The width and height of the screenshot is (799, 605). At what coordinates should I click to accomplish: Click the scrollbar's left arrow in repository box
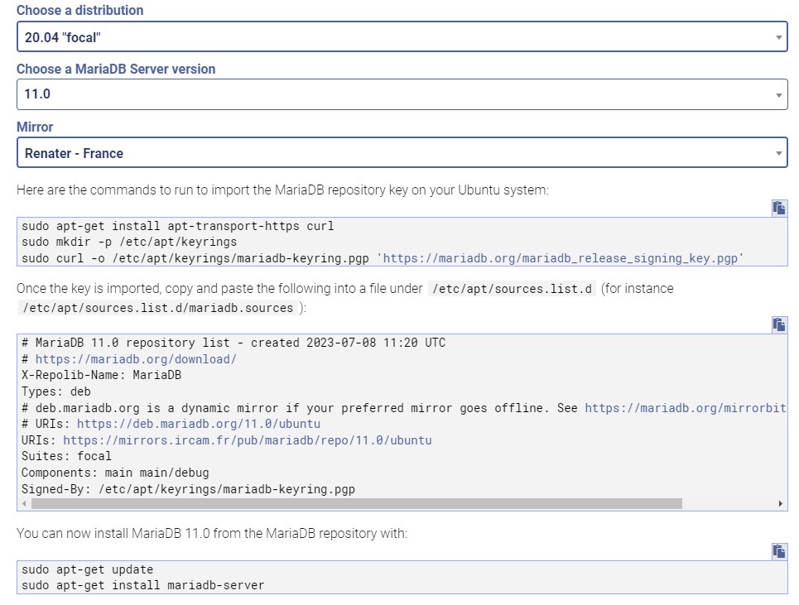pyautogui.click(x=24, y=503)
